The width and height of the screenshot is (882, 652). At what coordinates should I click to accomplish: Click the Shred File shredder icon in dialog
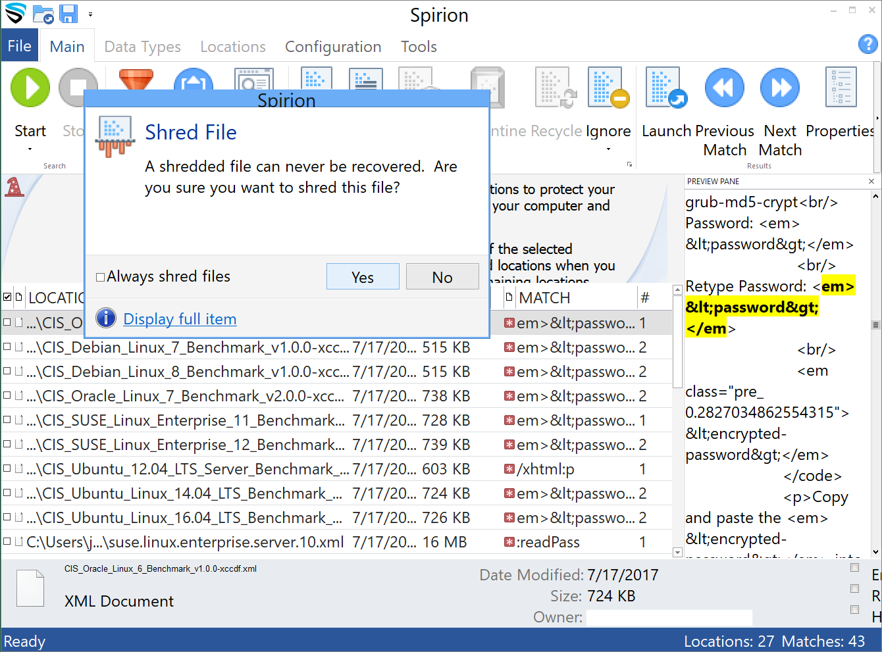pos(115,136)
